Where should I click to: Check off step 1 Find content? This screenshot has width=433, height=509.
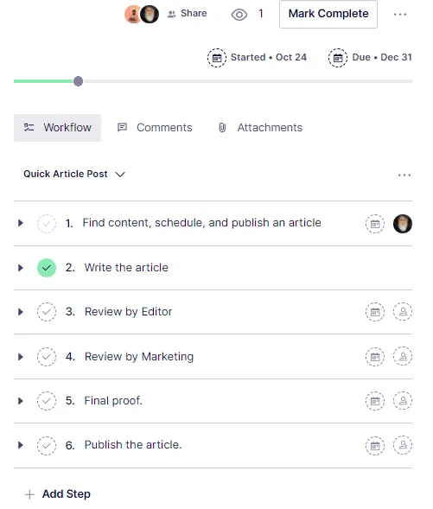pyautogui.click(x=47, y=224)
